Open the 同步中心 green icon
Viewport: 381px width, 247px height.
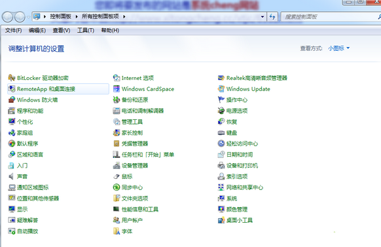click(117, 187)
